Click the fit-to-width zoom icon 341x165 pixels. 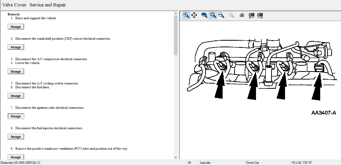[221, 15]
